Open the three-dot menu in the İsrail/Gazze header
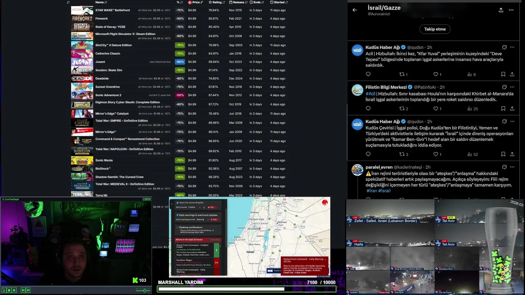 pyautogui.click(x=511, y=10)
